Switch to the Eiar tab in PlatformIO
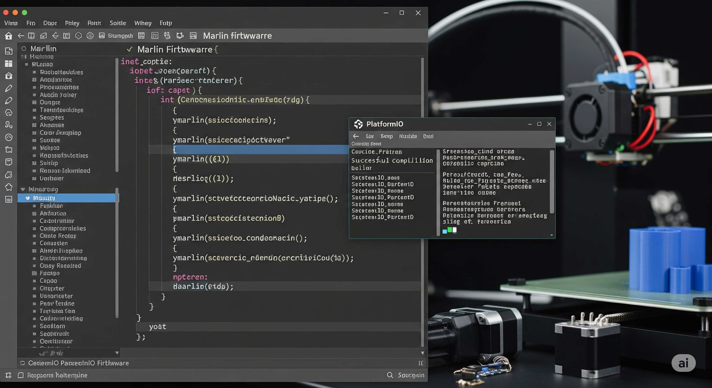 click(x=370, y=136)
